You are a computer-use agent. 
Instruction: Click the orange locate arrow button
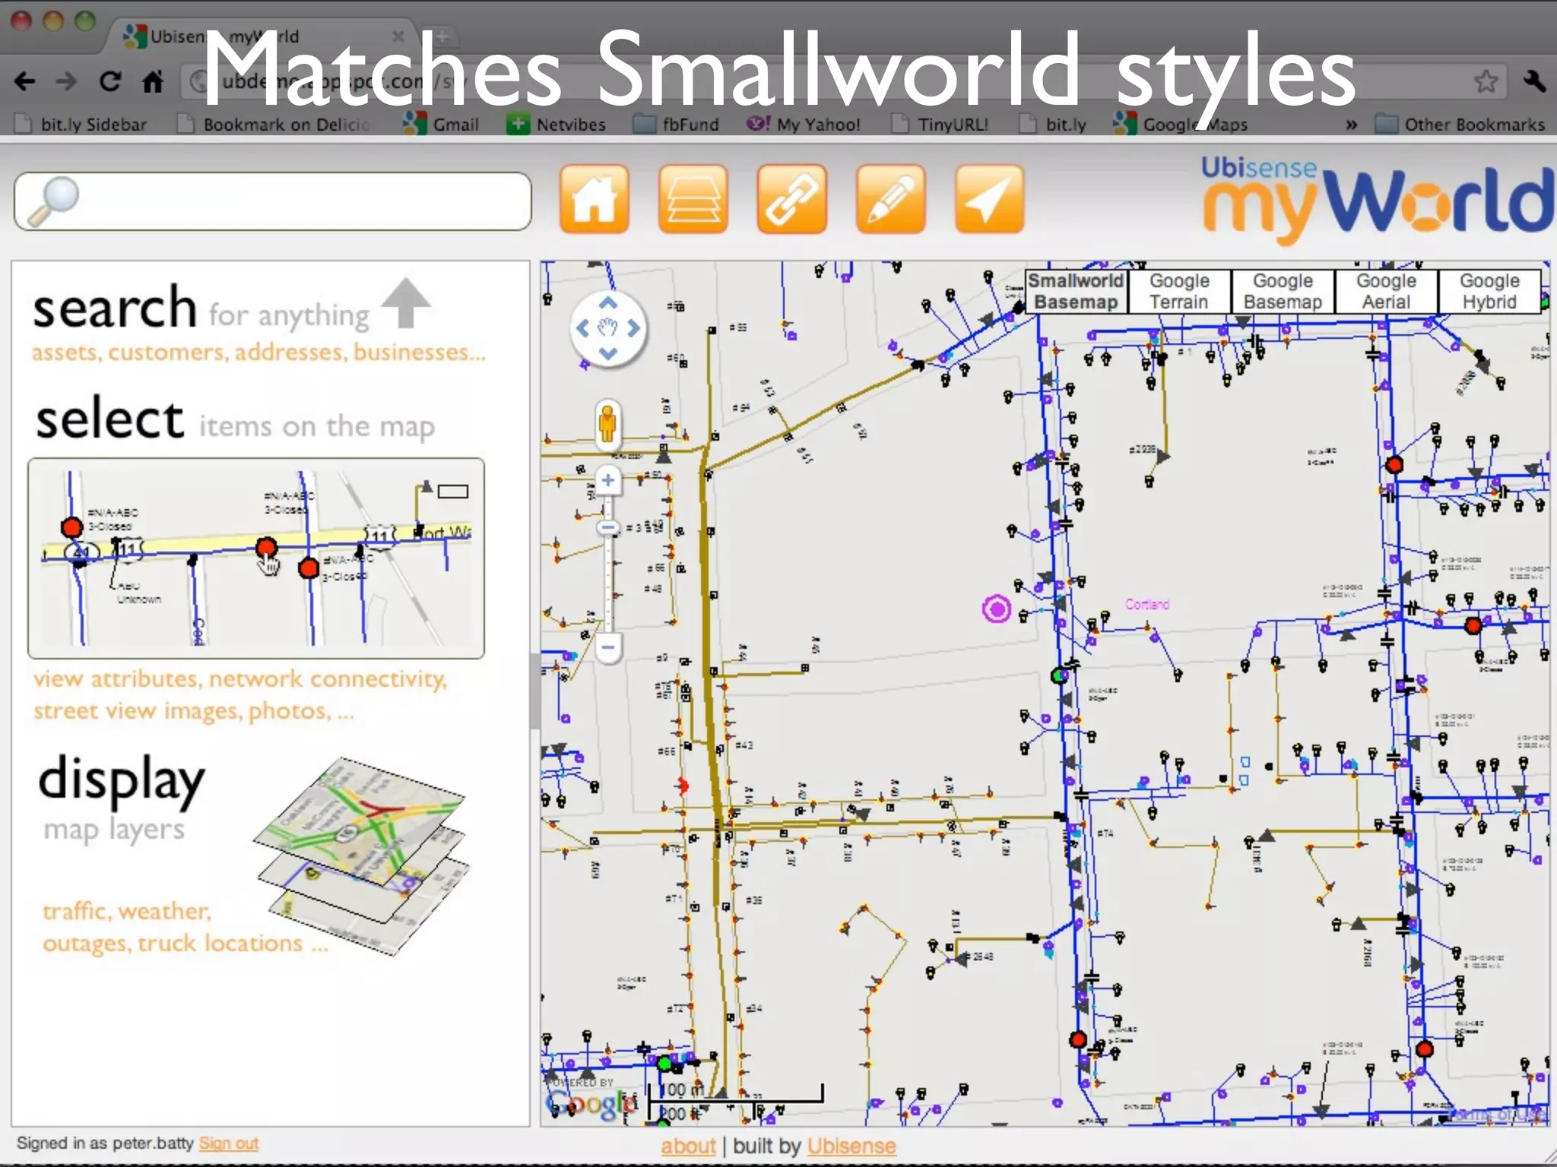[990, 199]
